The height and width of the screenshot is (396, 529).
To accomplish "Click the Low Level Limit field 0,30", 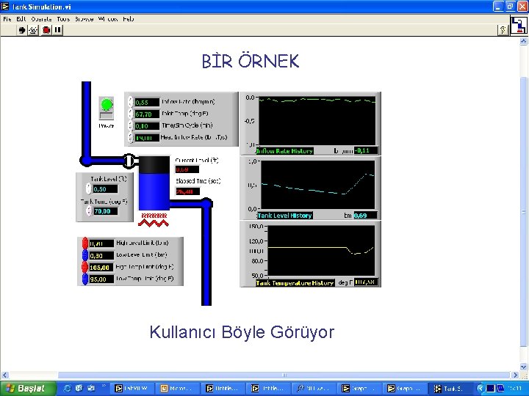I will click(101, 256).
